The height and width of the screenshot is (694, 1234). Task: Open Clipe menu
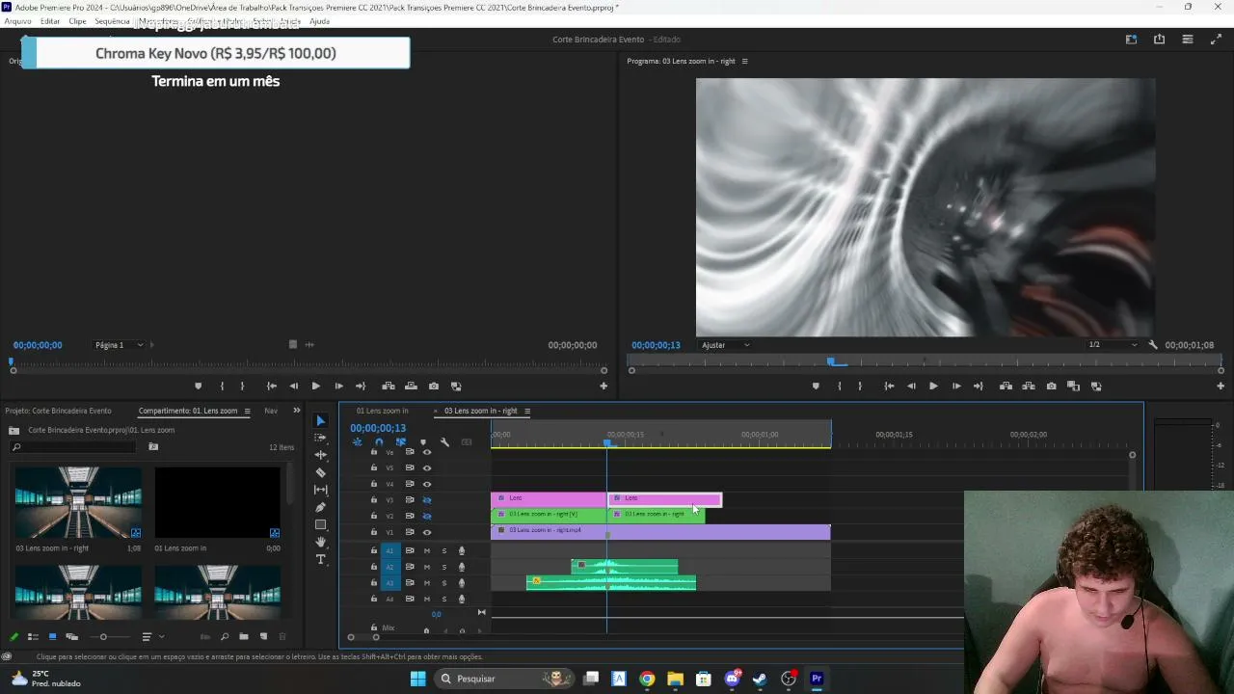[77, 21]
